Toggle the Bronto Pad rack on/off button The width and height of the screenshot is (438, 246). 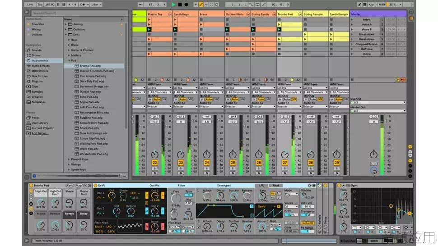[x=31, y=185]
